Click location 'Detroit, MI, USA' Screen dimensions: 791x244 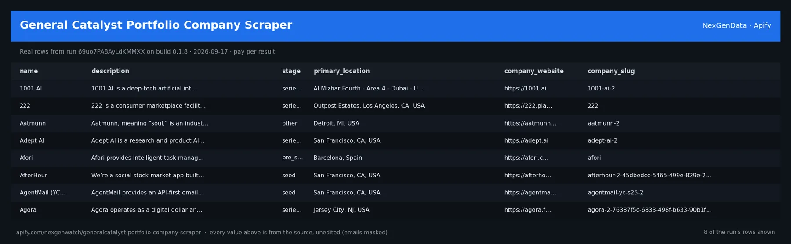coord(337,123)
